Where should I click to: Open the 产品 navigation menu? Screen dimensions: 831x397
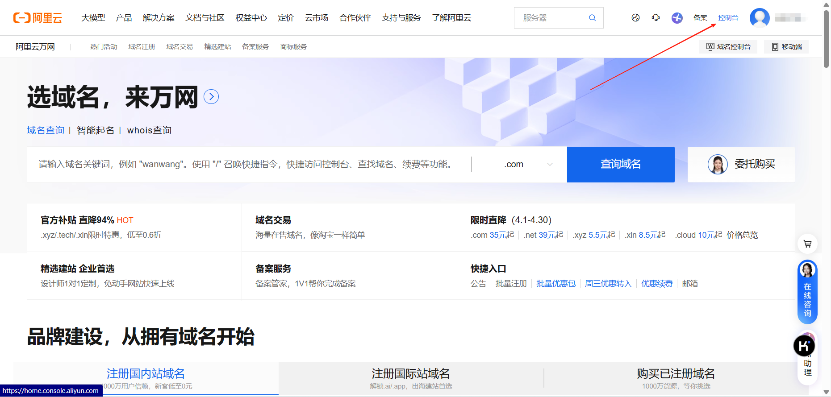coord(124,18)
